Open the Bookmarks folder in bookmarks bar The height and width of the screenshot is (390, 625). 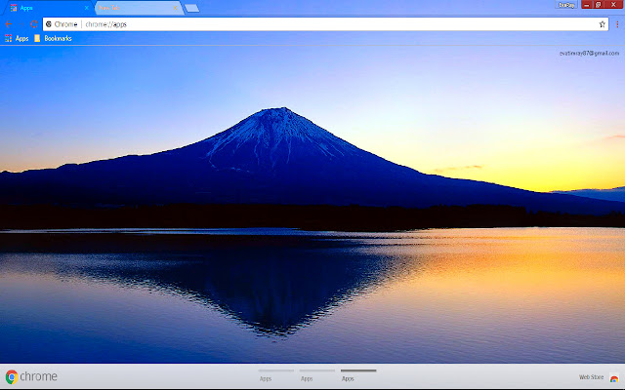53,38
